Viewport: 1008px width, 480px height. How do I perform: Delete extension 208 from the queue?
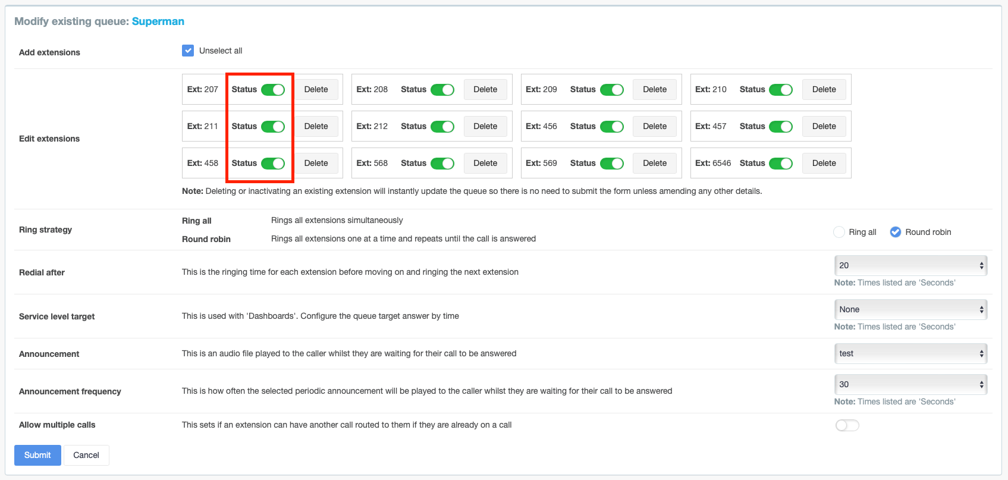pos(485,89)
